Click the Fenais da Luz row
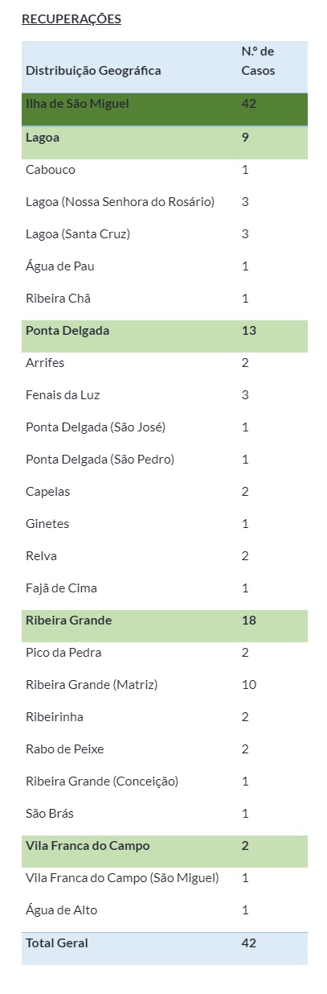Screen dimensions: 327x994 coord(165,395)
